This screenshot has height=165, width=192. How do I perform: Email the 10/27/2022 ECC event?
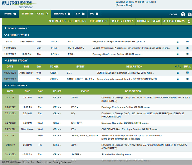click(x=187, y=54)
